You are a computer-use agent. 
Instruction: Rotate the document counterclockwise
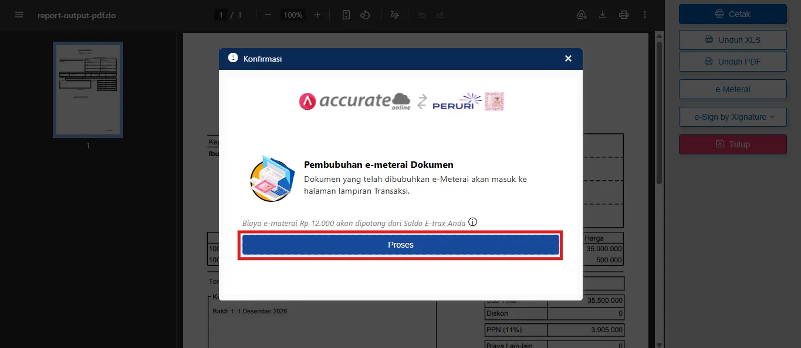[365, 15]
